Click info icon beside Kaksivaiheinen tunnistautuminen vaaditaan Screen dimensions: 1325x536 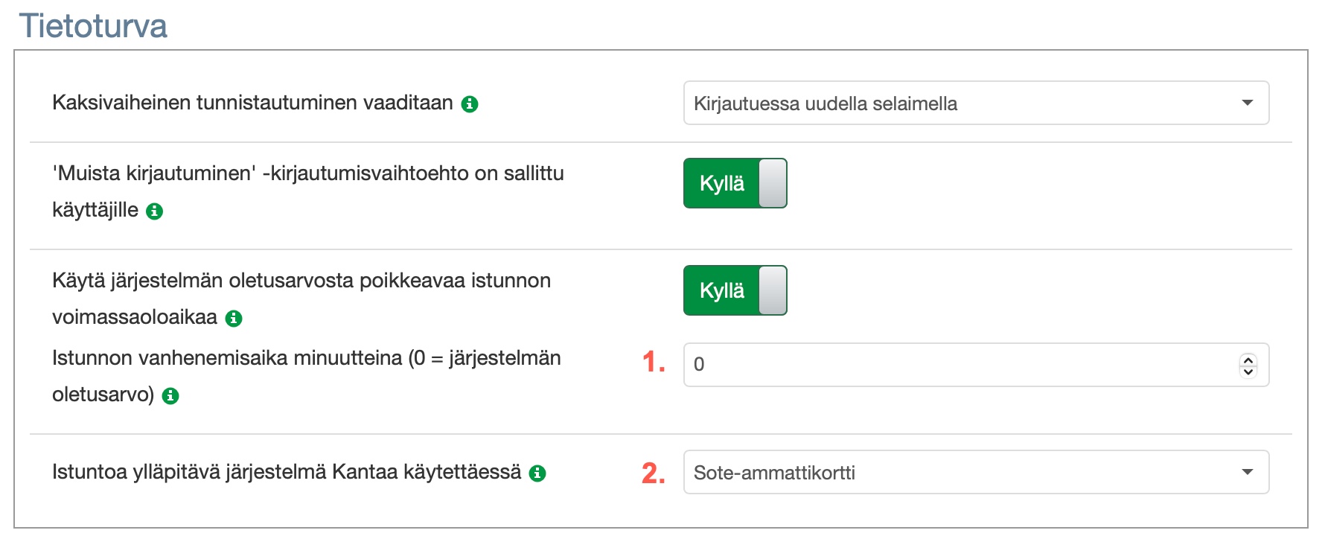[470, 104]
